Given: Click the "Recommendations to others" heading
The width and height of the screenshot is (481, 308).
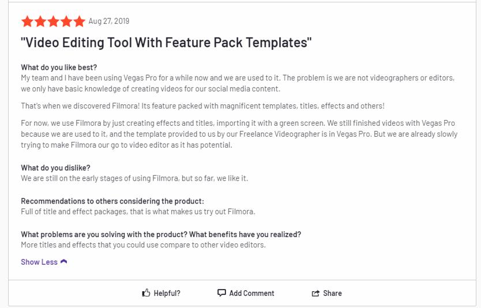Looking at the screenshot, I should [112, 201].
